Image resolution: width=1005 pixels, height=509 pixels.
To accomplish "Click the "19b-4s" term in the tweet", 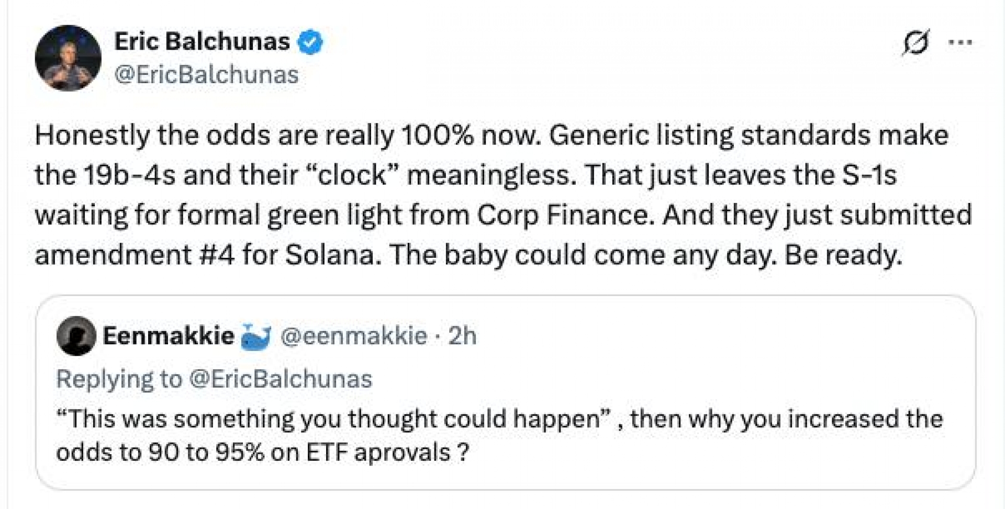I will point(129,175).
